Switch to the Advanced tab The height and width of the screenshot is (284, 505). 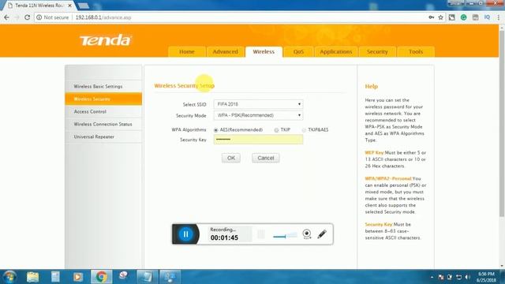[x=225, y=51]
